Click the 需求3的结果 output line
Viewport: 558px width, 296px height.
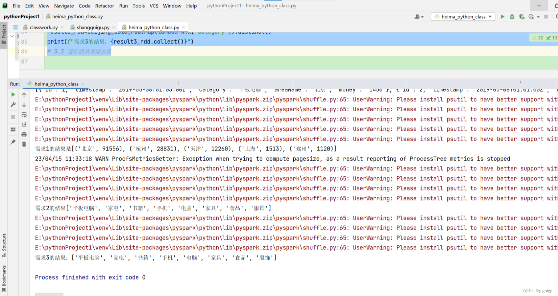point(156,257)
